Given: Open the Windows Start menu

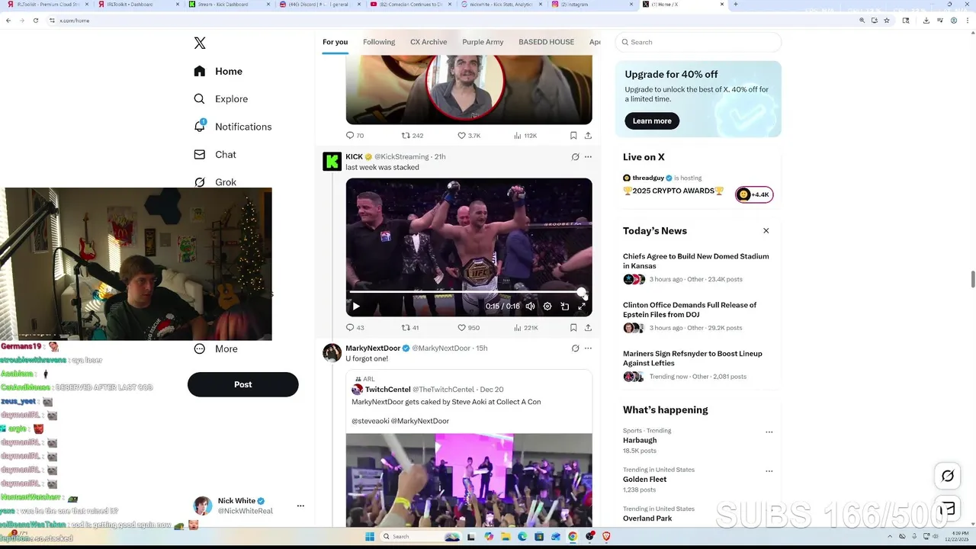Looking at the screenshot, I should (370, 537).
